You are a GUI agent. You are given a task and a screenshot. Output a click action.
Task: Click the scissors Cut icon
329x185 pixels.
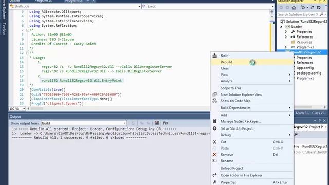click(x=214, y=142)
